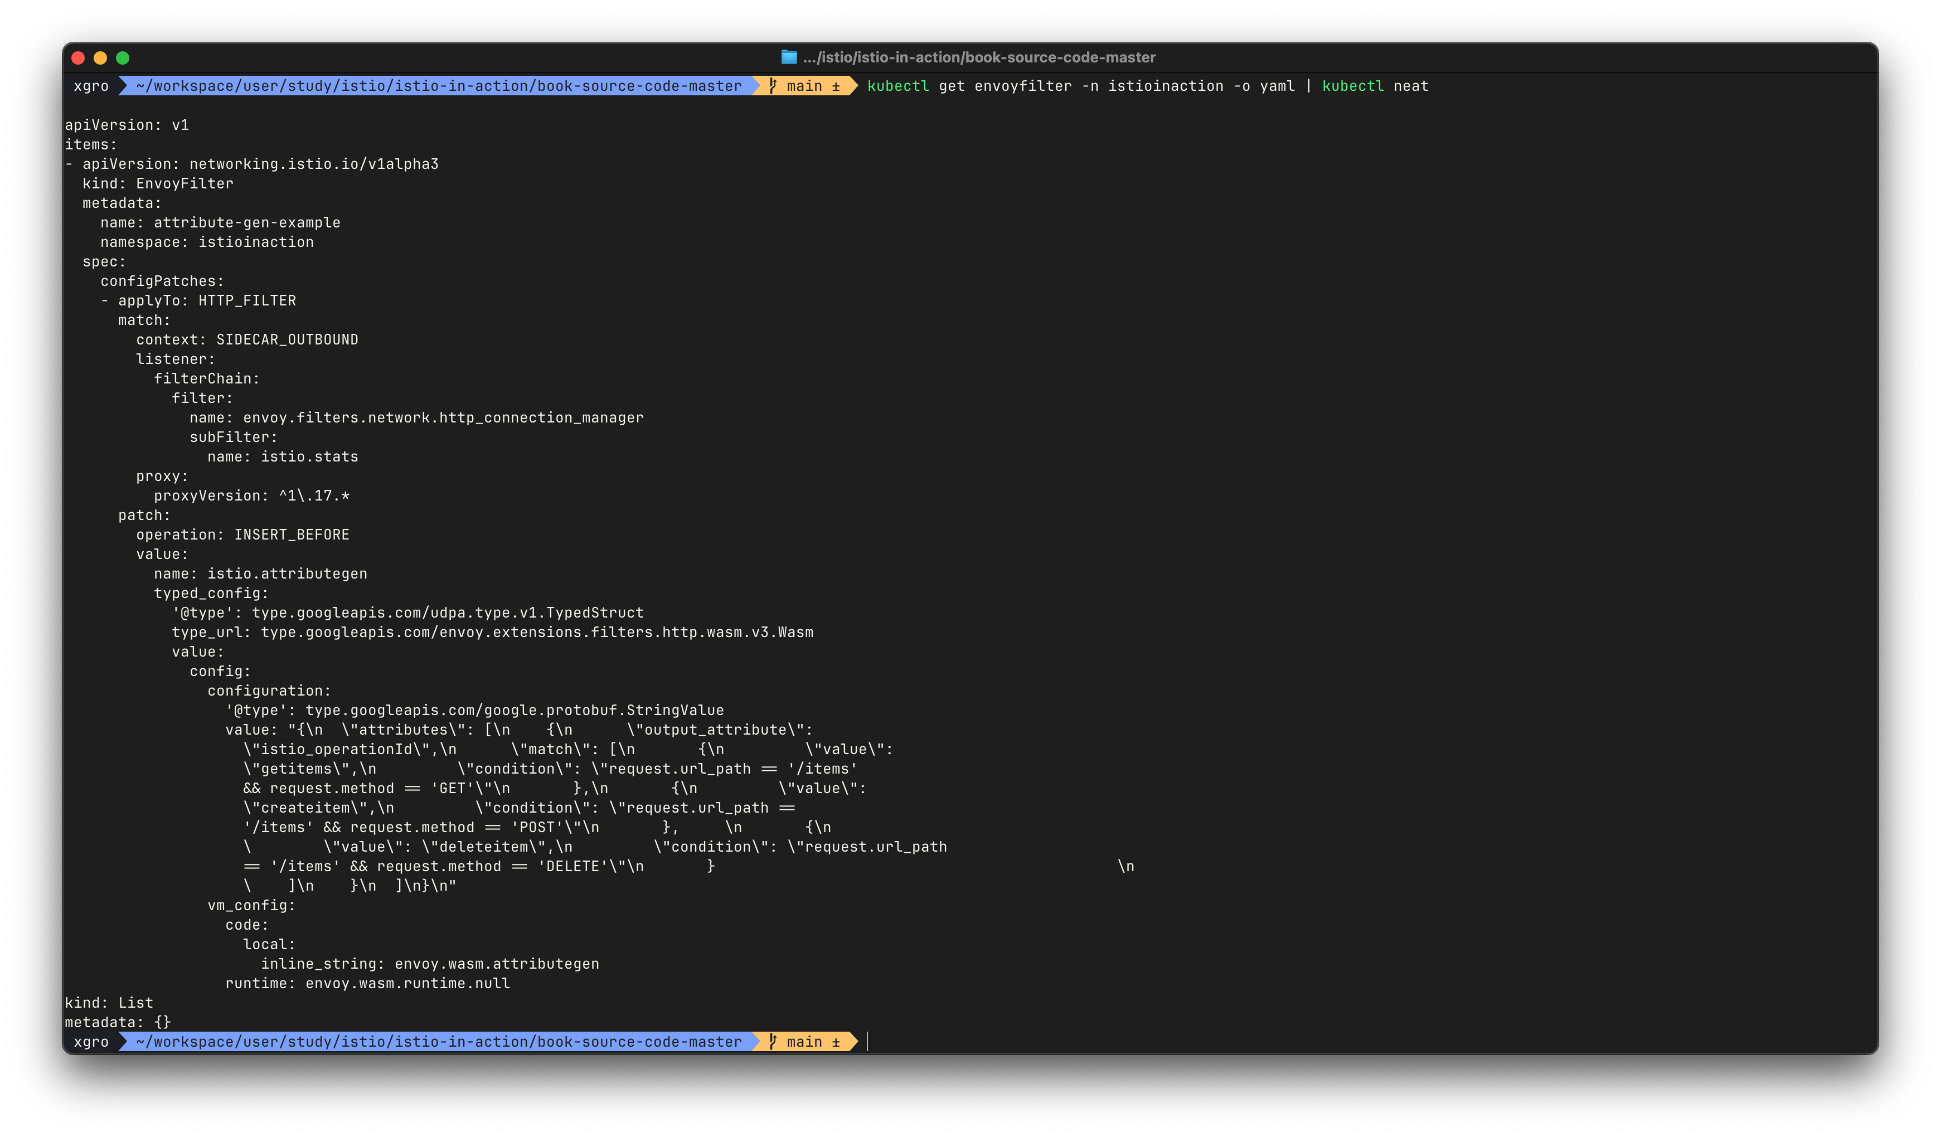This screenshot has height=1137, width=1941.
Task: Click the 'createitem' condition line
Action: click(519, 808)
